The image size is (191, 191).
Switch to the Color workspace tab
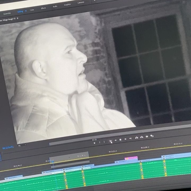pyautogui.click(x=32, y=10)
